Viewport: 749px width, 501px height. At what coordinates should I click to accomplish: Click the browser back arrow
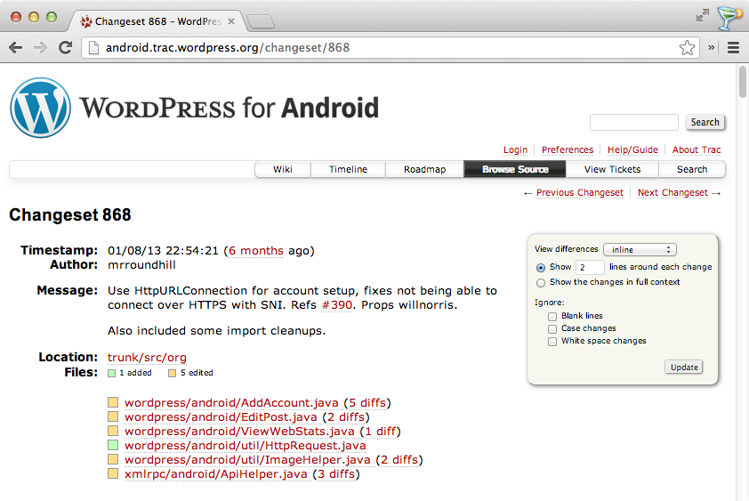(x=16, y=48)
